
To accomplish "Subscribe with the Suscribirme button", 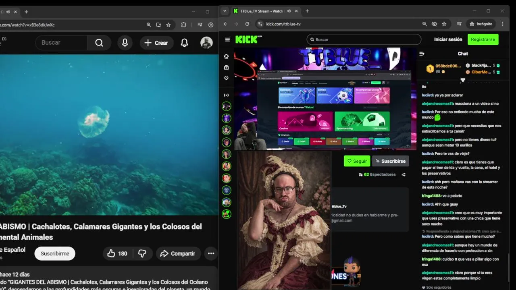I will (x=55, y=253).
